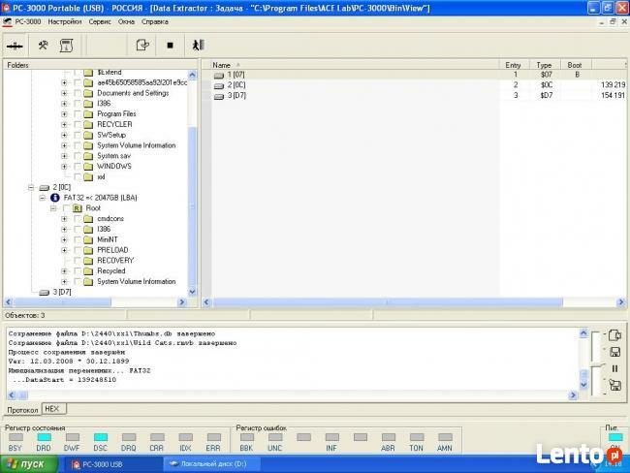630x473 pixels.
Task: Click the running man exit icon
Action: (198, 45)
